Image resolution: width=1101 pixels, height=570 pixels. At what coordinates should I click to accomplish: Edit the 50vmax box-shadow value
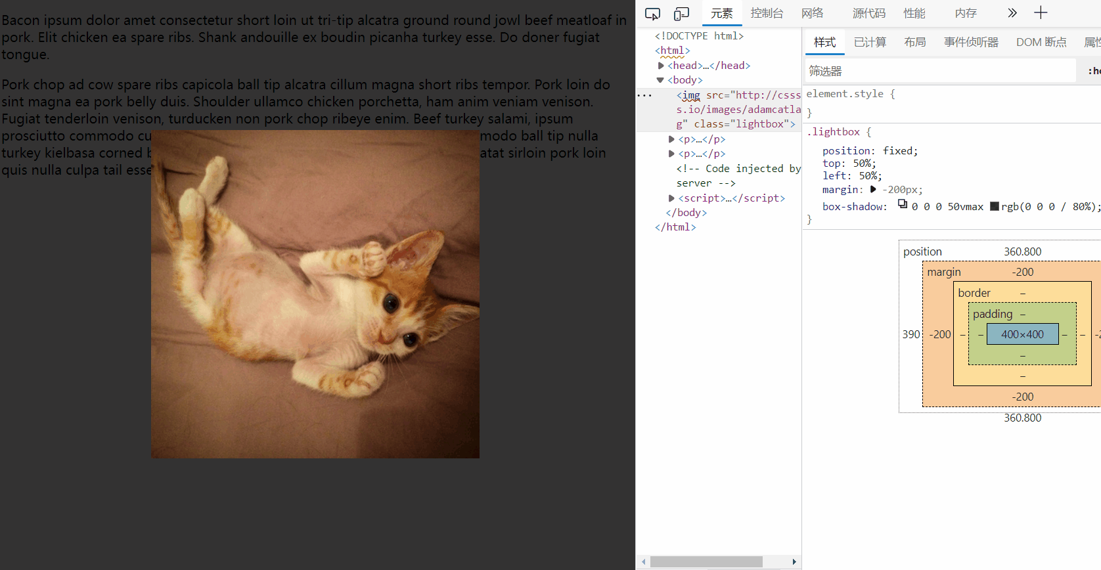[965, 207]
